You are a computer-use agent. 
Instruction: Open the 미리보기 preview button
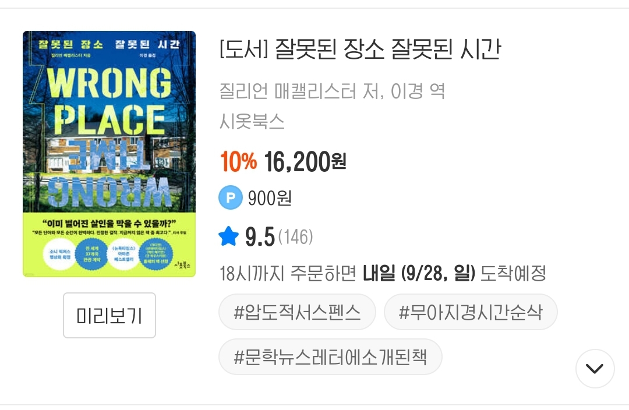pyautogui.click(x=109, y=315)
